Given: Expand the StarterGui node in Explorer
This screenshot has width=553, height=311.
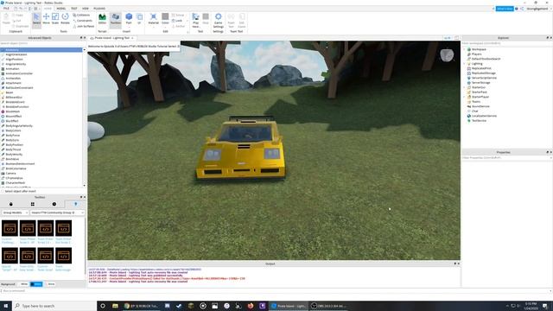Looking at the screenshot, I should (465, 87).
